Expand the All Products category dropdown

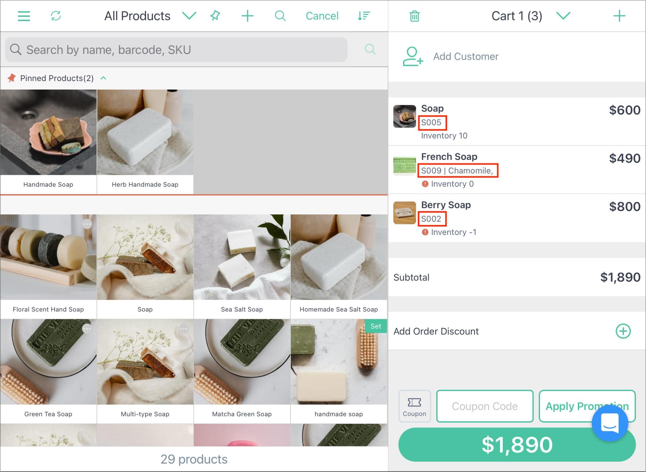(189, 16)
